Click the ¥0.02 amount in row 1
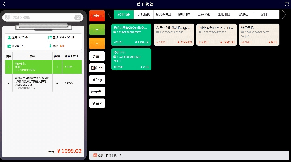 pyautogui.click(x=68, y=67)
